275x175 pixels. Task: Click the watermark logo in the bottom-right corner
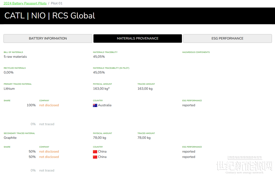tap(244, 165)
